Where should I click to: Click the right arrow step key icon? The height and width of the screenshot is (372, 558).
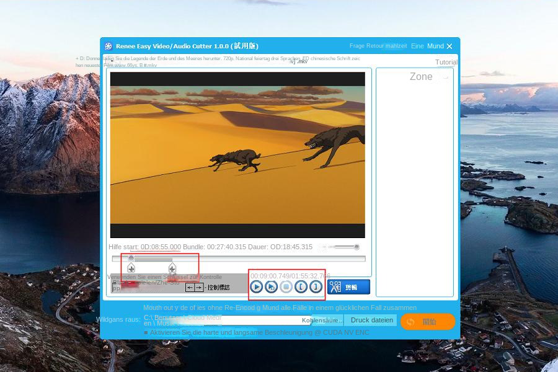click(199, 287)
